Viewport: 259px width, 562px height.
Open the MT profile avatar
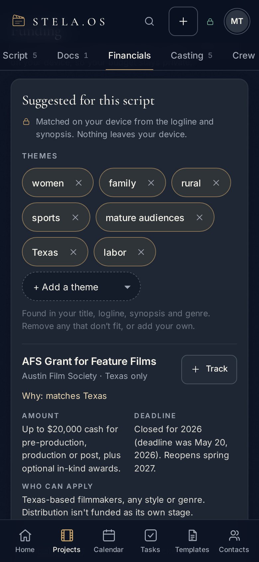tap(237, 21)
